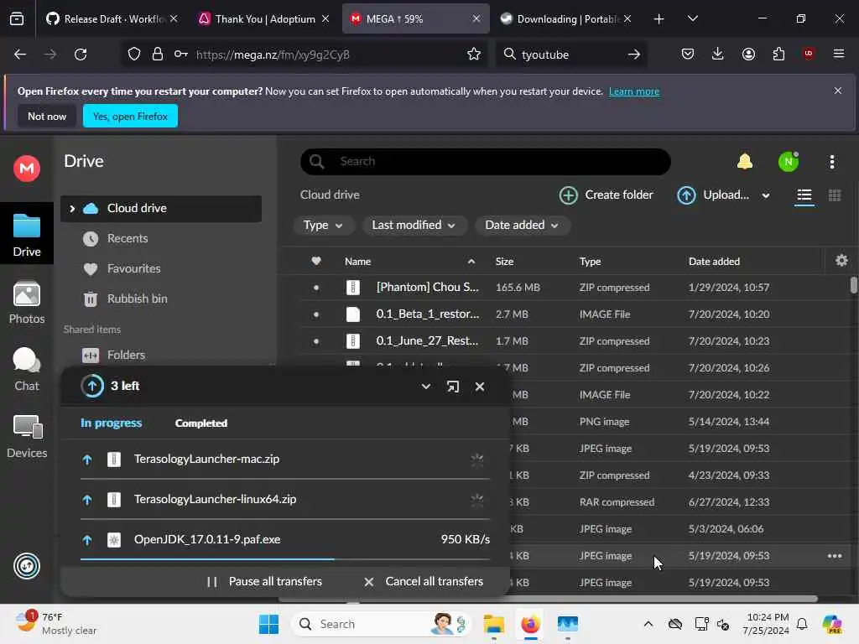Open the green N account avatar
The height and width of the screenshot is (644, 859).
[x=789, y=162]
